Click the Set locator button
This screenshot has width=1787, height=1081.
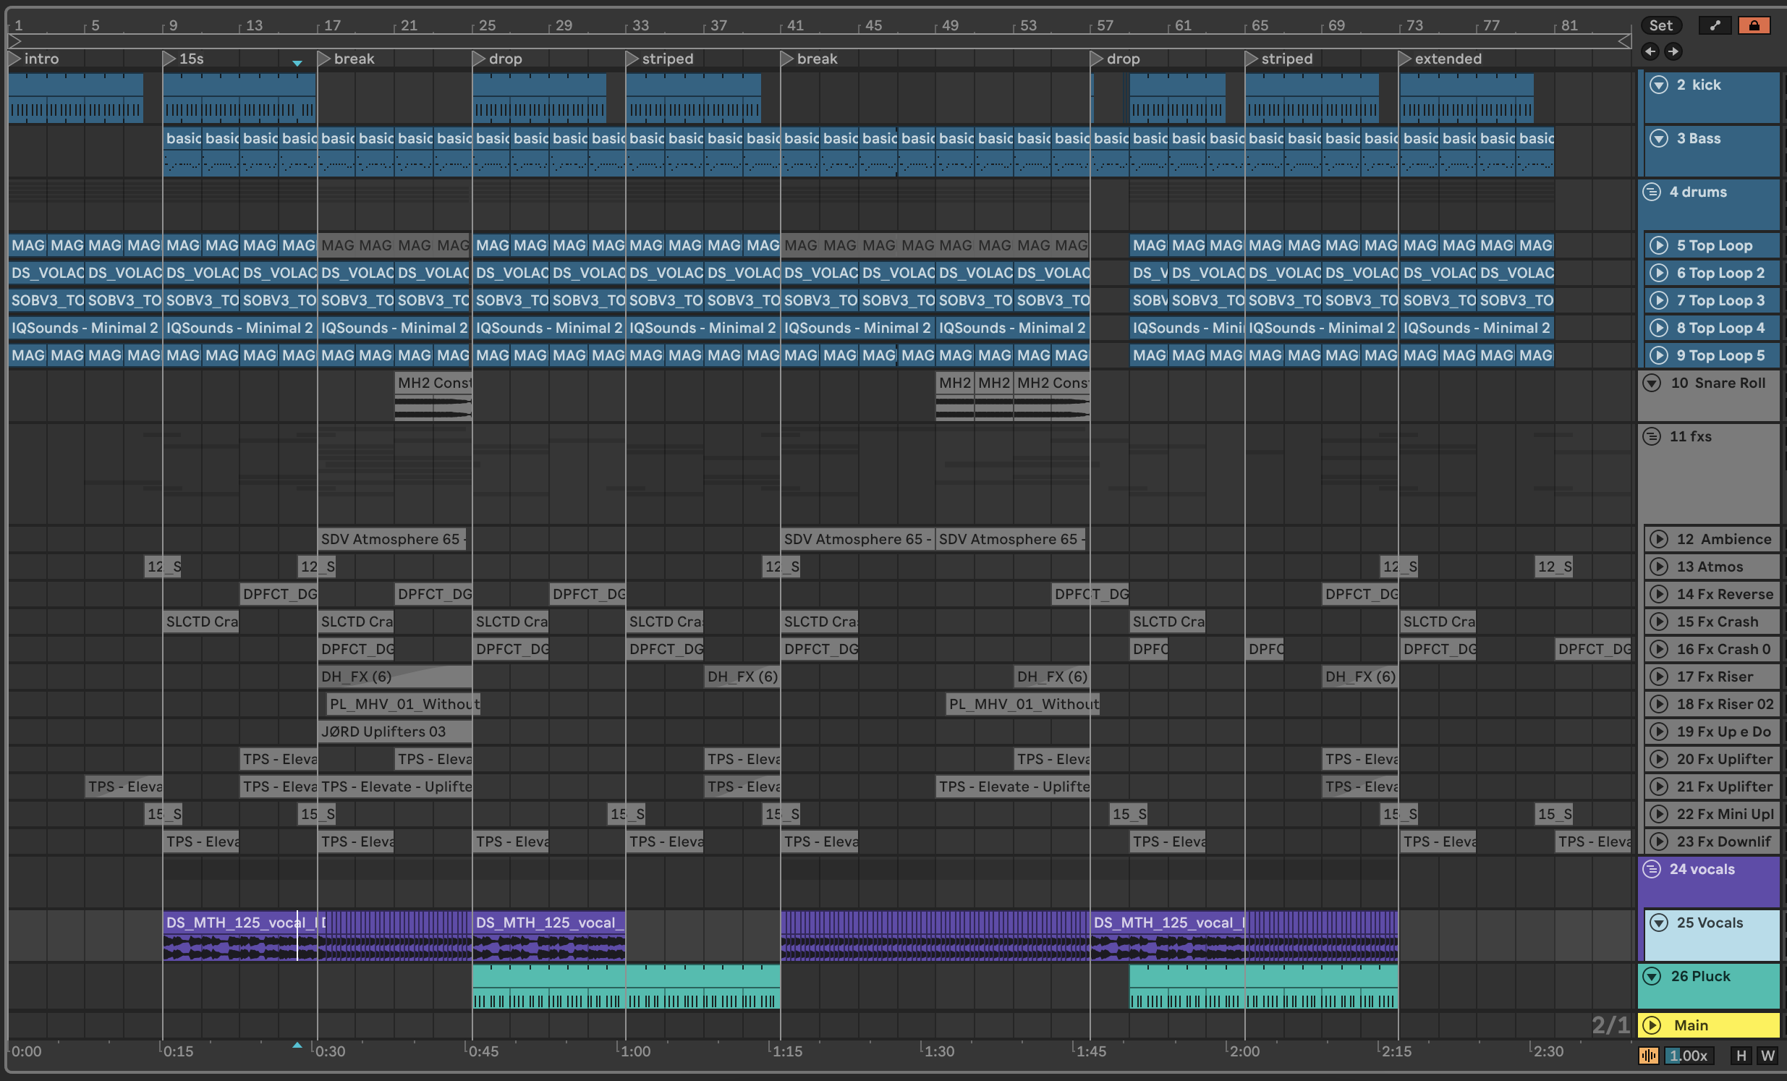(1660, 25)
